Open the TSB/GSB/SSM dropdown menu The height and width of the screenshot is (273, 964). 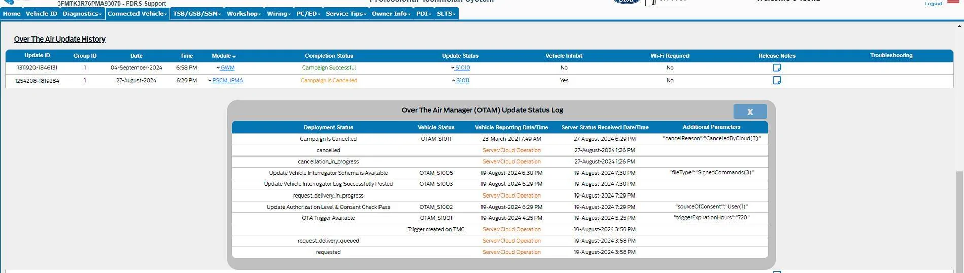coord(197,14)
